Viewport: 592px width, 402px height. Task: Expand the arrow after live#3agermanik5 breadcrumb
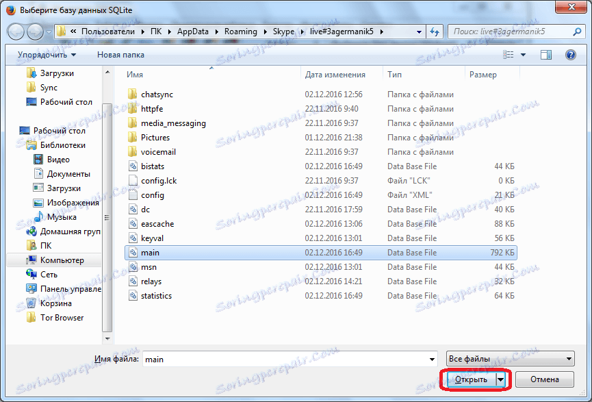382,32
